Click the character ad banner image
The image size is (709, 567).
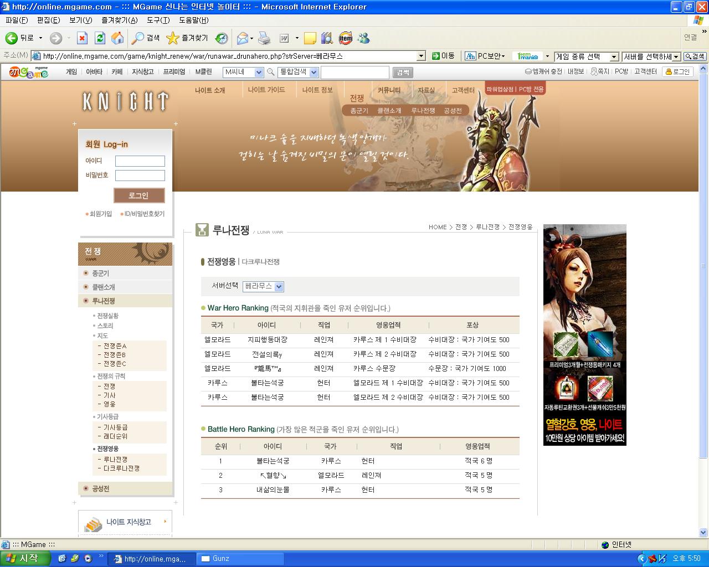pyautogui.click(x=585, y=334)
